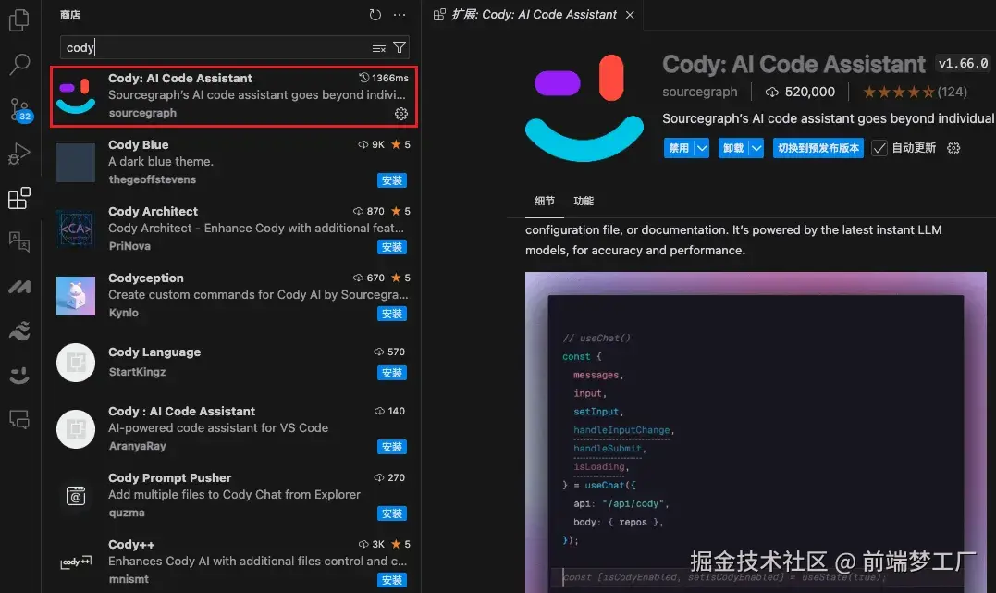996x593 pixels.
Task: Toggle the 自动更新 auto update checkbox
Action: click(879, 148)
